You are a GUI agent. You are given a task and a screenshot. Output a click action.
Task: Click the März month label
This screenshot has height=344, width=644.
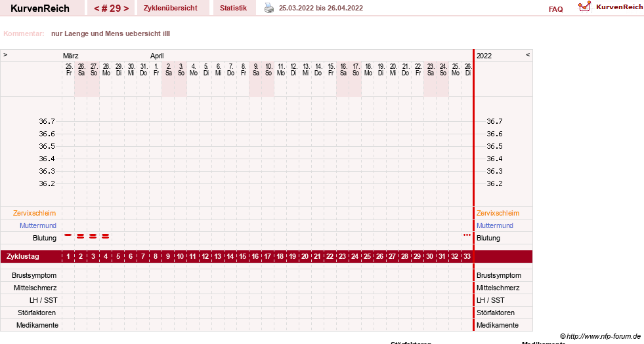click(x=71, y=56)
